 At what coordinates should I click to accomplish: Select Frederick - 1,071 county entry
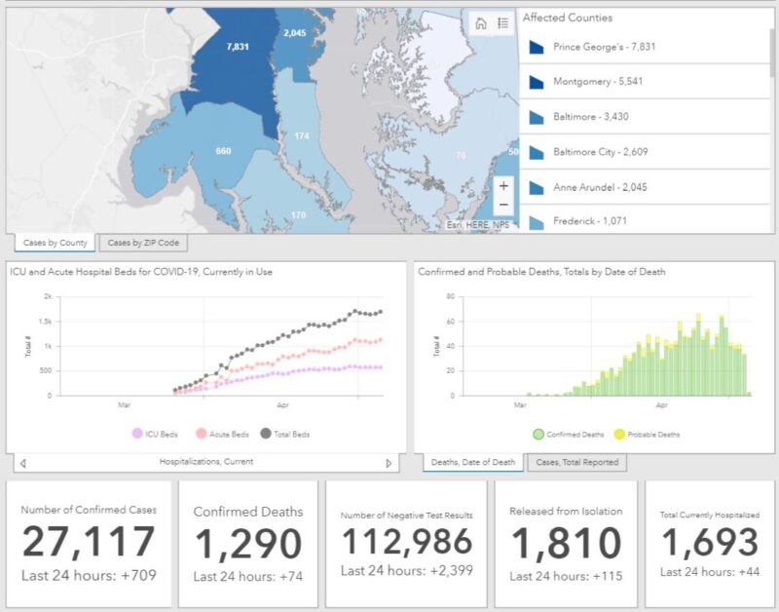coord(589,221)
